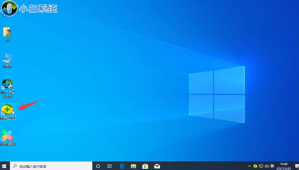Switch the 英 input method indicator

coord(272,166)
